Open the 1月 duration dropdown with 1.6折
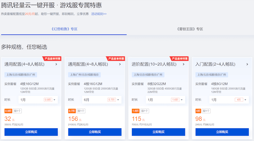254x141 pixels. (x=165, y=100)
